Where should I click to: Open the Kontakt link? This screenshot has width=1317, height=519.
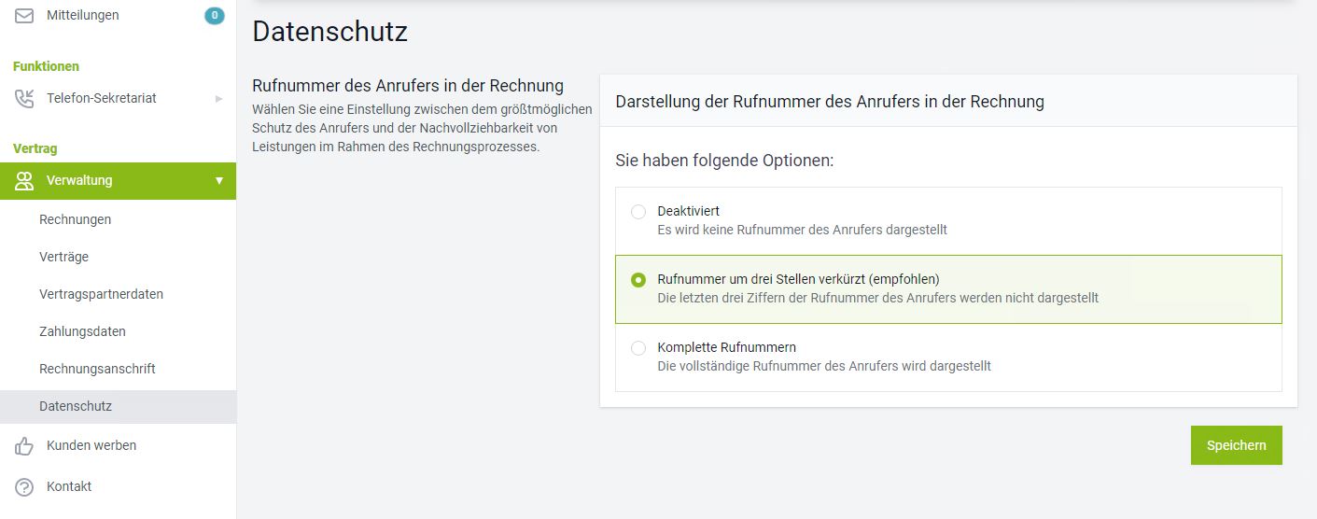pyautogui.click(x=69, y=486)
